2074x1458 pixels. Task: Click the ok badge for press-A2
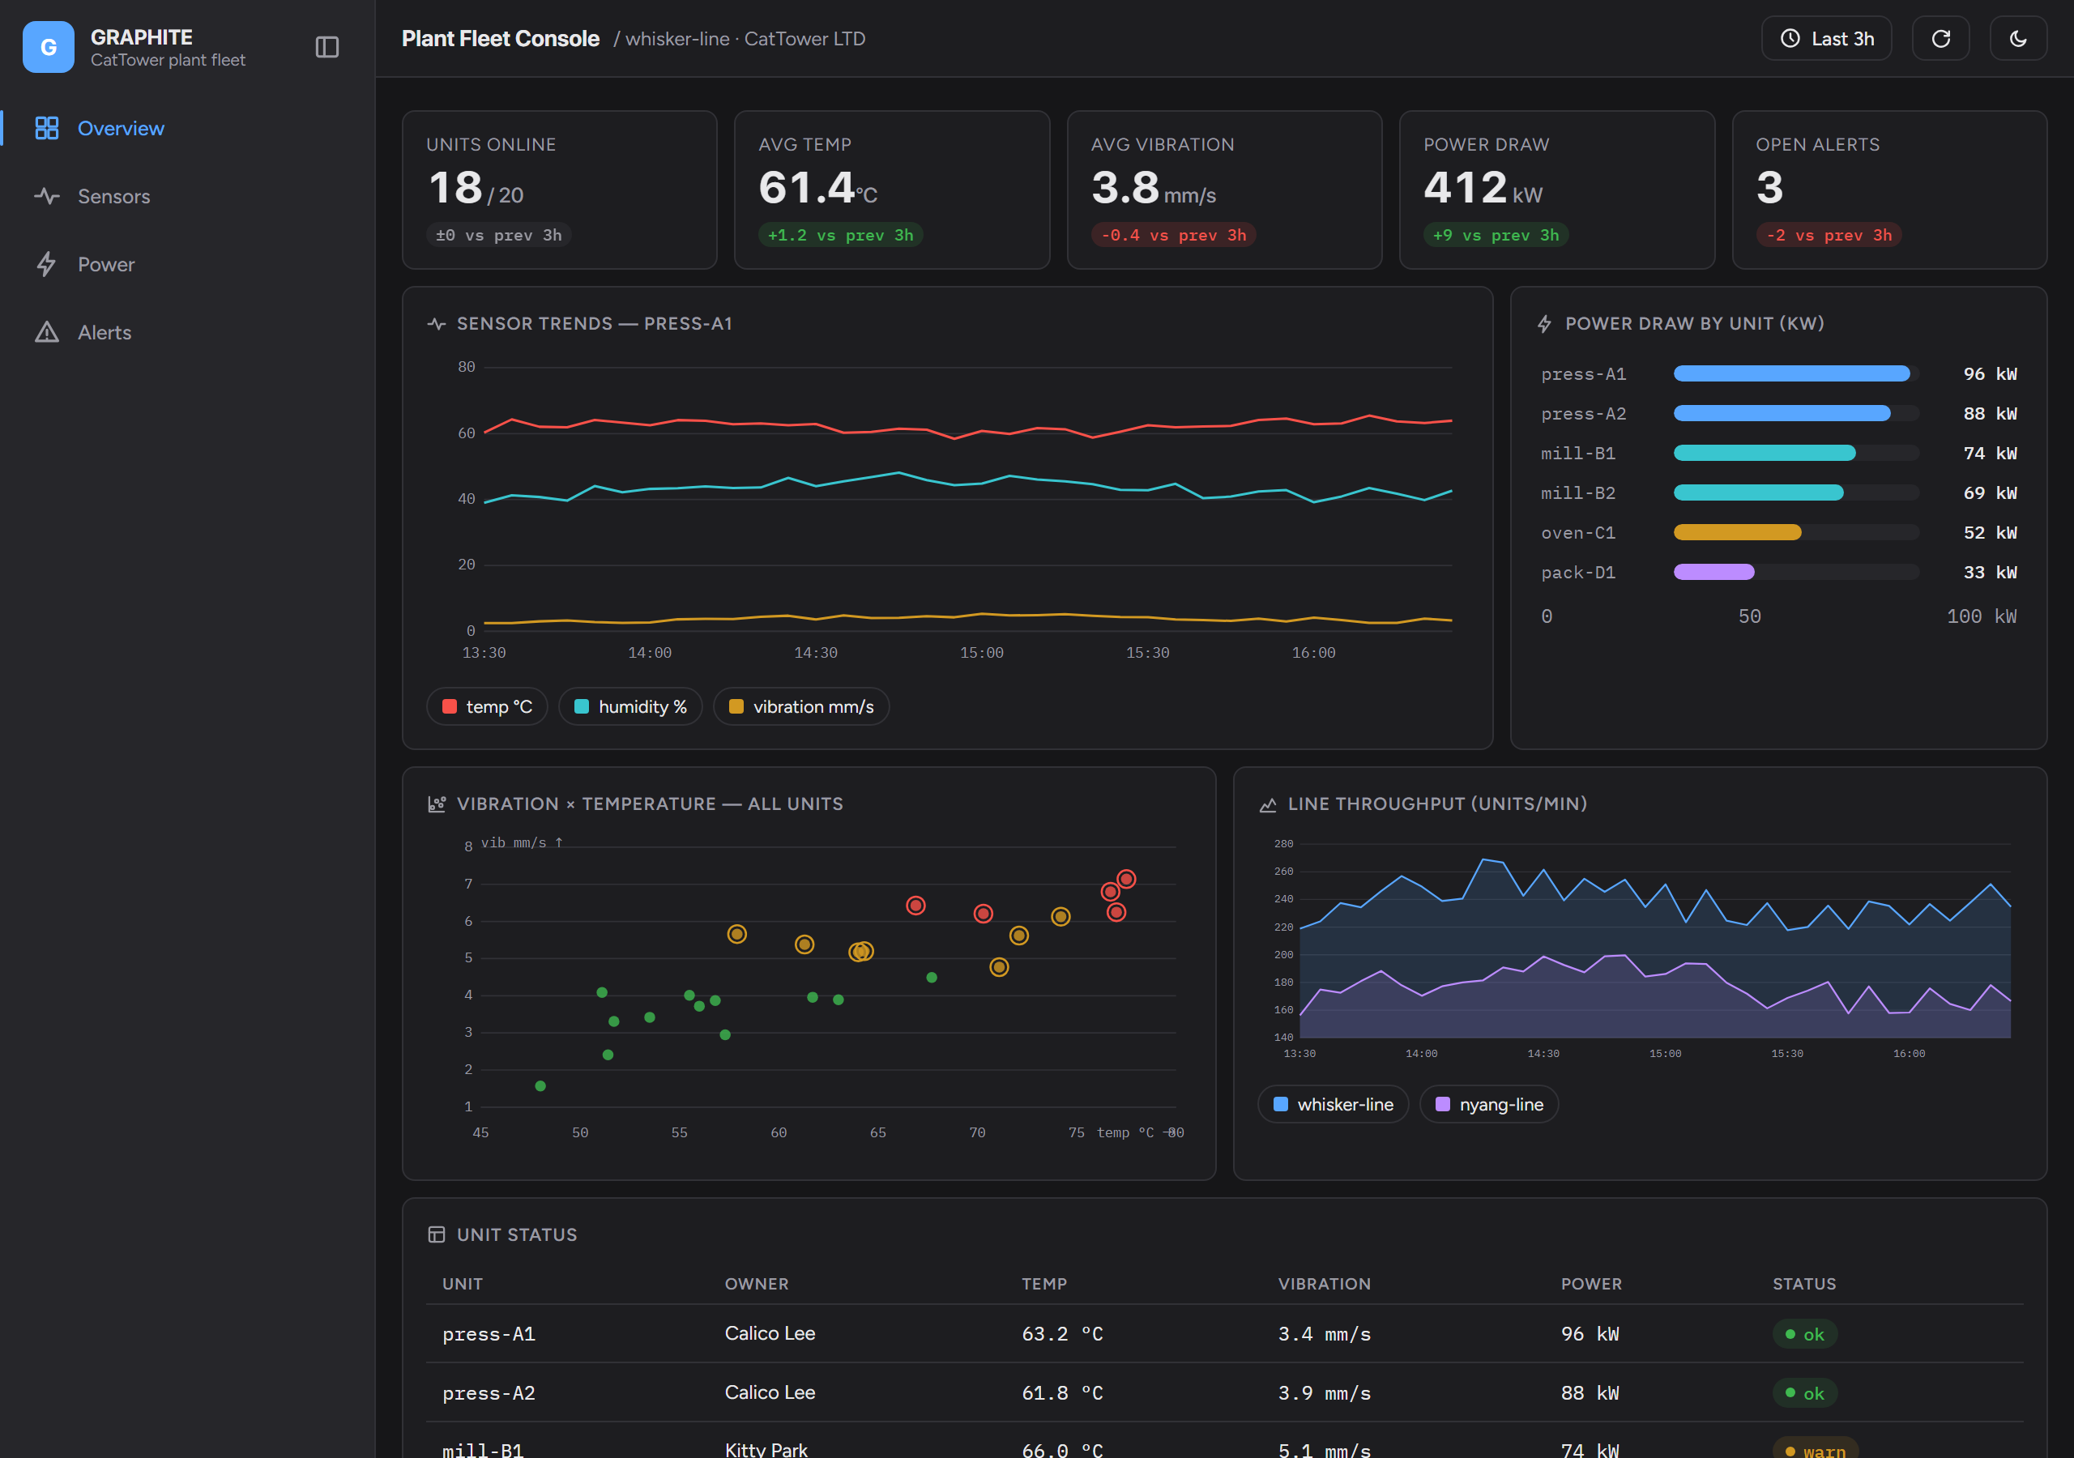(x=1805, y=1393)
